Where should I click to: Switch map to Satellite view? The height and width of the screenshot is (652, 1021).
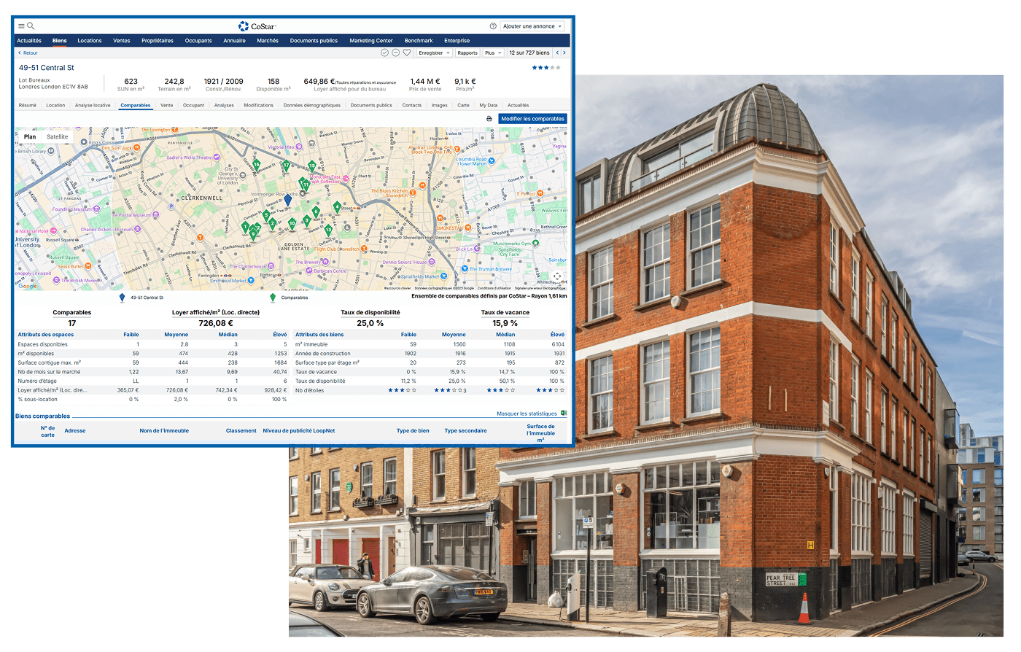pos(57,137)
